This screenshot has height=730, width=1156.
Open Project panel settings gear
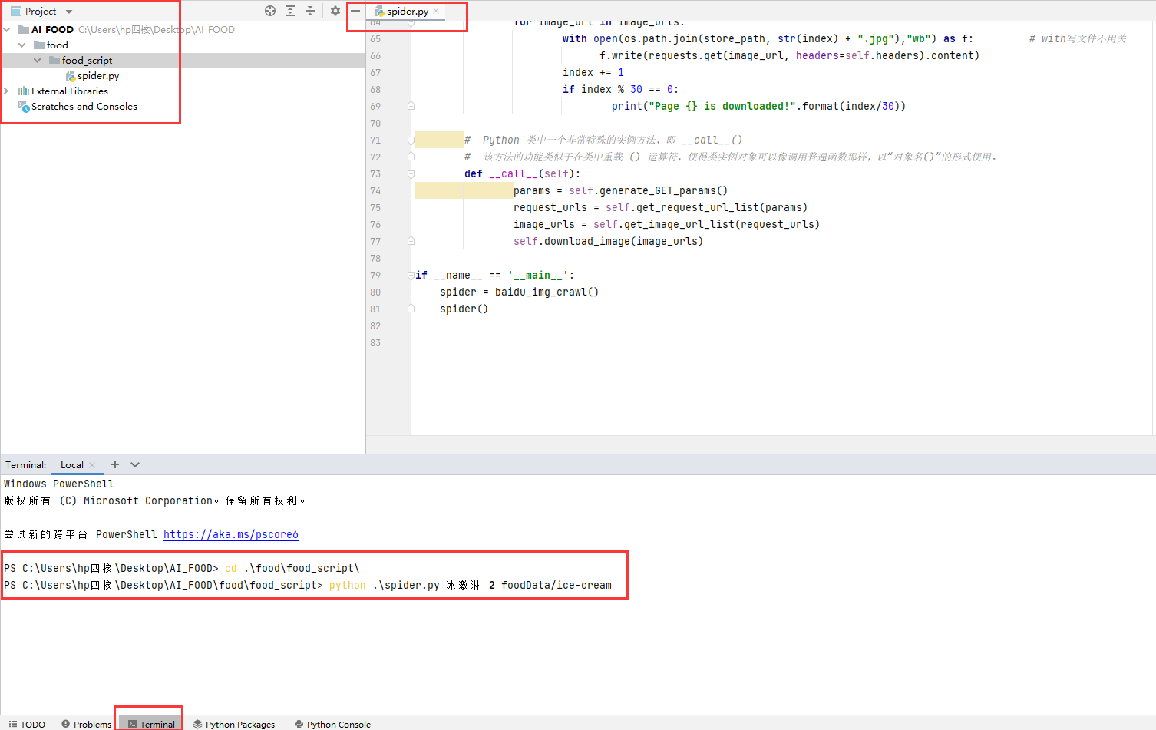pyautogui.click(x=335, y=11)
